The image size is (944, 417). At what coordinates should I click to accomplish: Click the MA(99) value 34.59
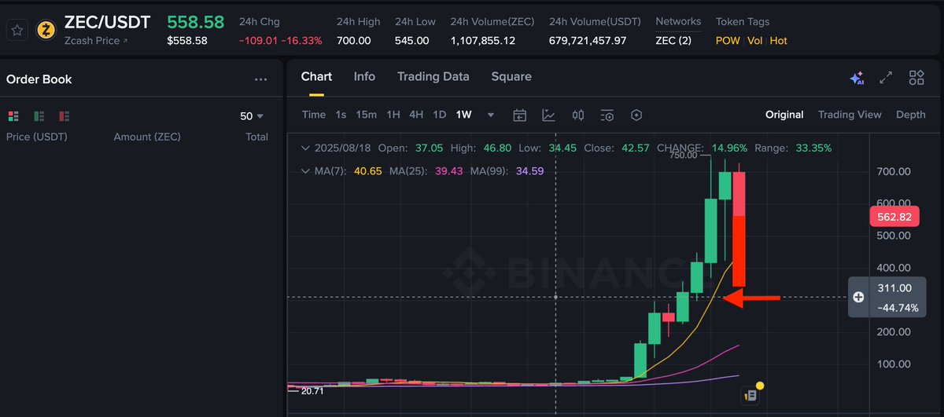(529, 170)
